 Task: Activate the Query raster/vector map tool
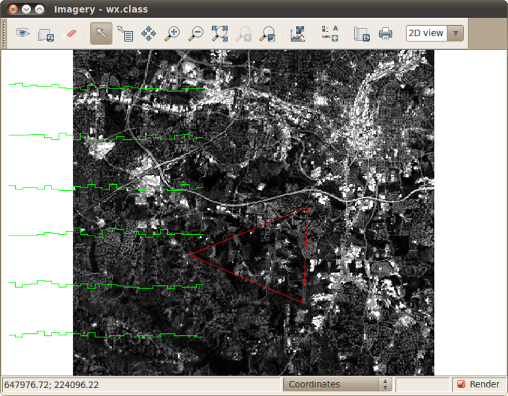click(124, 33)
